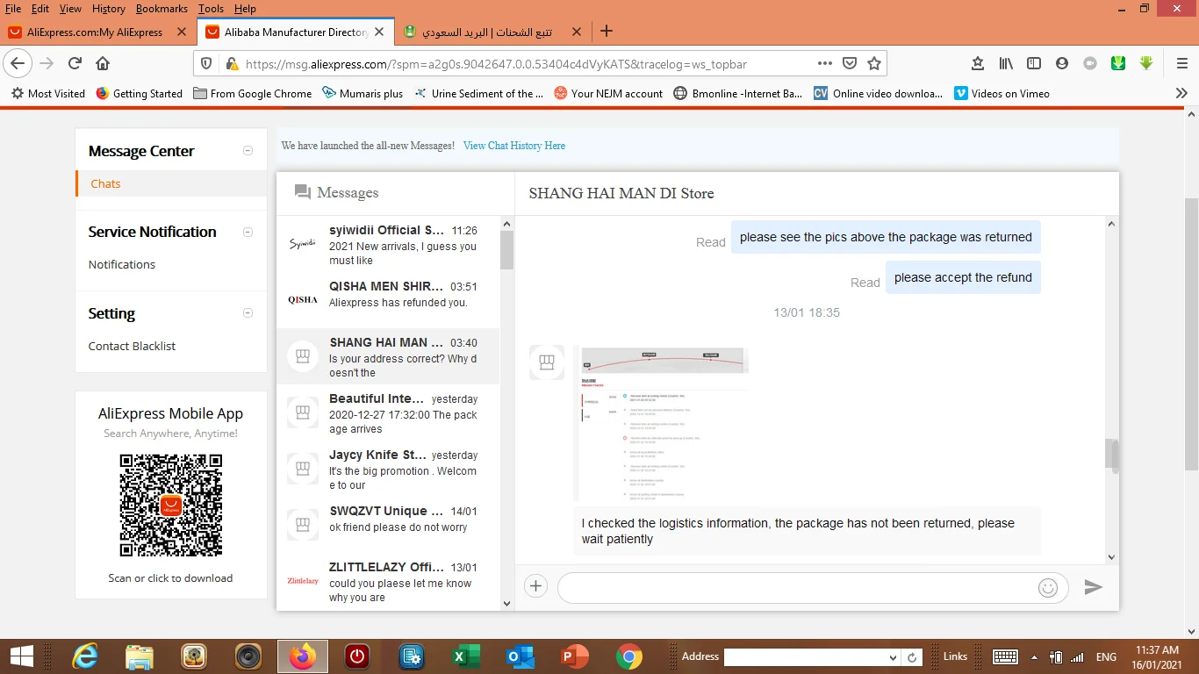Switch to the AliExpress.com:My AliExpress tab
Image resolution: width=1199 pixels, height=674 pixels.
click(x=95, y=32)
